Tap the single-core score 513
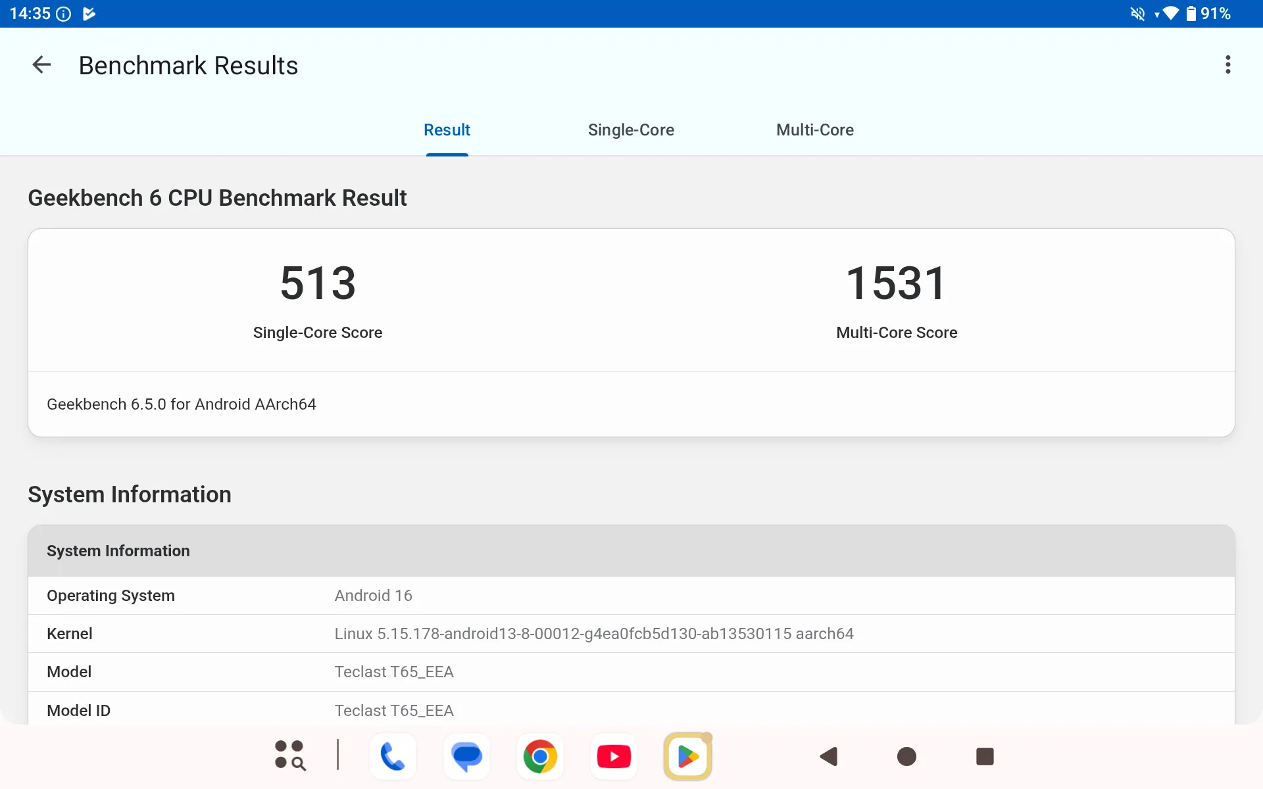 tap(318, 284)
